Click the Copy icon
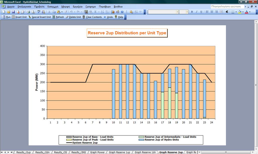258x154 pixels. coord(54,12)
